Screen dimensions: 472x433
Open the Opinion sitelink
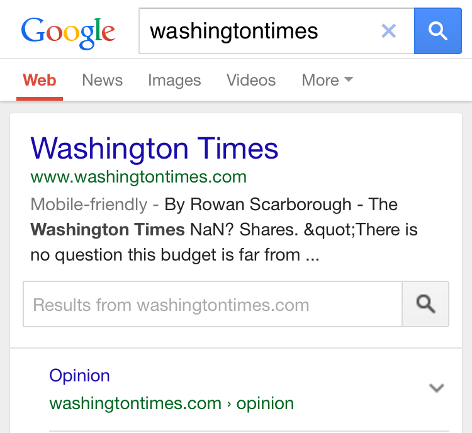[79, 376]
